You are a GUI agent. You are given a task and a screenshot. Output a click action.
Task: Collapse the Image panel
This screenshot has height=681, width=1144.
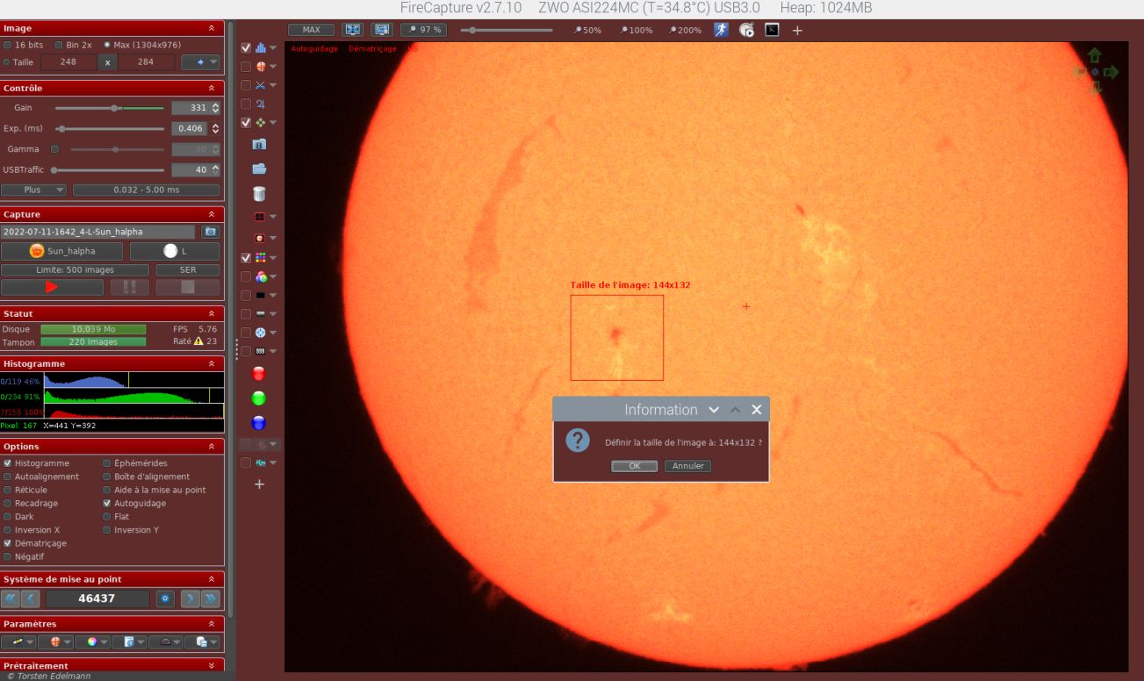[x=212, y=28]
